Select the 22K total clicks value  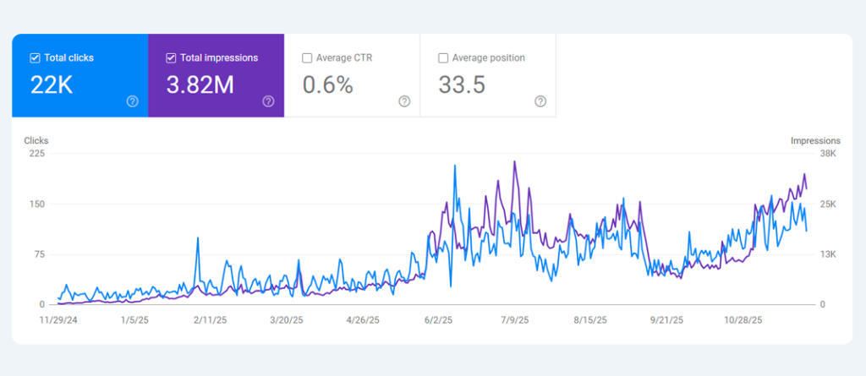click(x=51, y=84)
